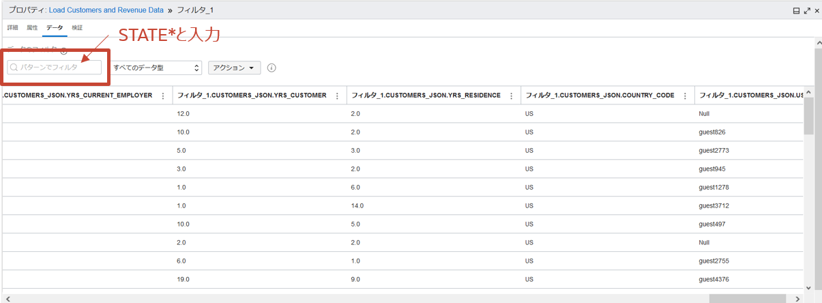Dock the properties panel with panel icon
This screenshot has height=303, width=822.
click(796, 11)
